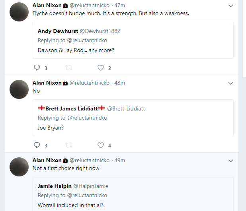Open @Brett_Liddiatt handle link
The image size is (246, 211).
[x=126, y=108]
